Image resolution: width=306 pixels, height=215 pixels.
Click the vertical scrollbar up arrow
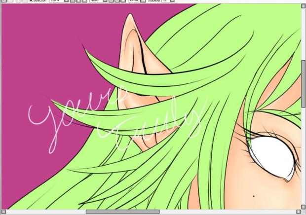304,6
